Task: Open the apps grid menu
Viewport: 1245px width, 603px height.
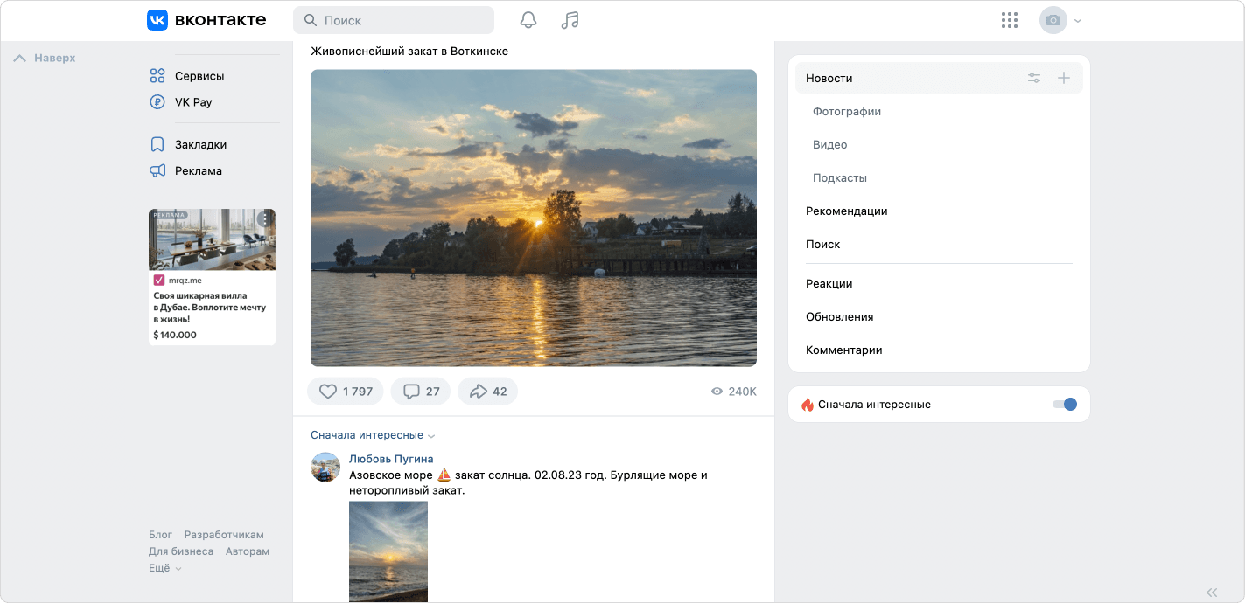Action: click(x=1010, y=20)
